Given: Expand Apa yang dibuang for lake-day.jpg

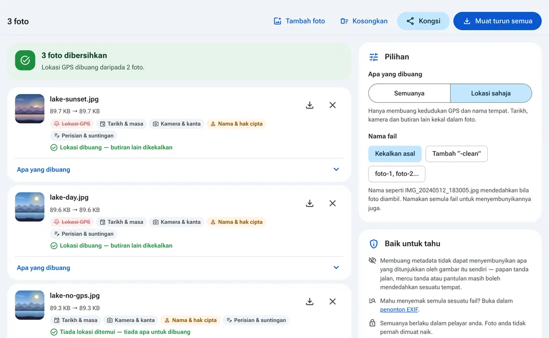Looking at the screenshot, I should pyautogui.click(x=179, y=268).
